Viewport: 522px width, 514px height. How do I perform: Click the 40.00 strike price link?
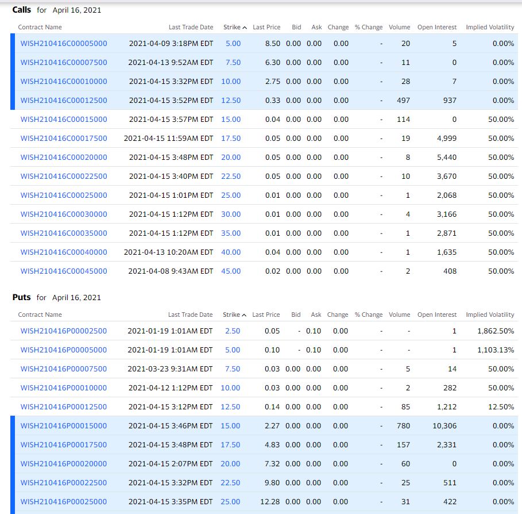(x=231, y=252)
